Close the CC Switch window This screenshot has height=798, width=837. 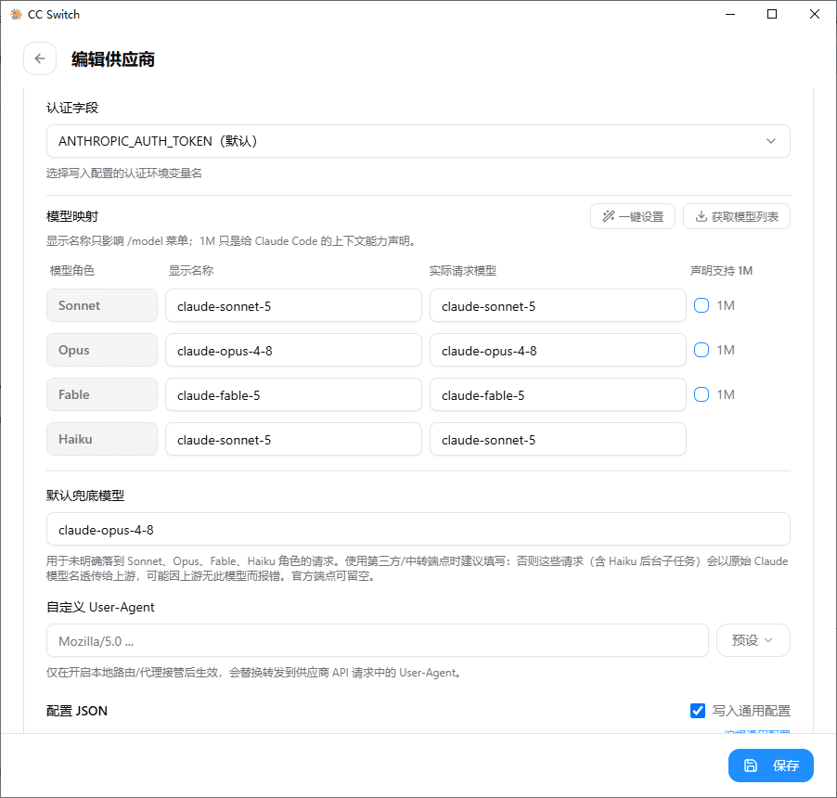click(815, 15)
